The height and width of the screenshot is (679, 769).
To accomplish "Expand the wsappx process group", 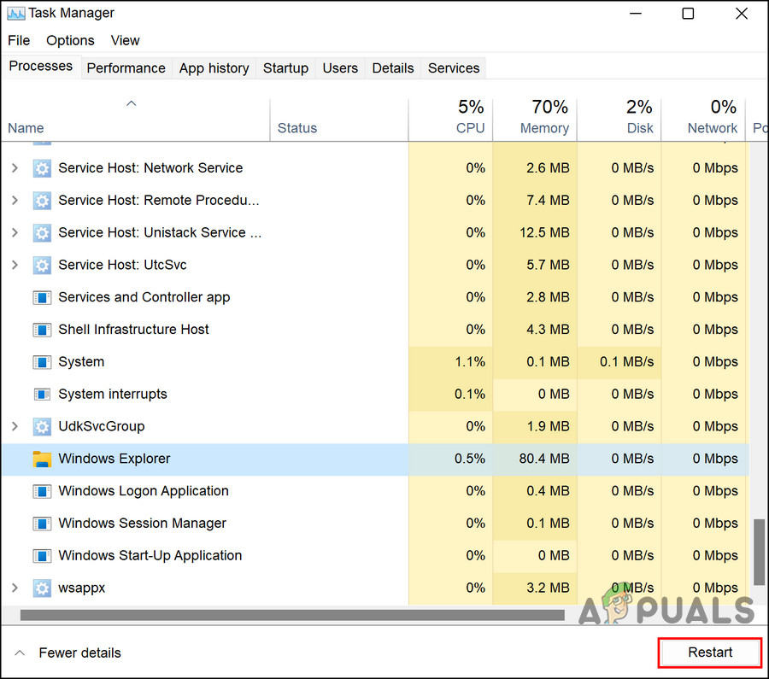I will [x=15, y=588].
